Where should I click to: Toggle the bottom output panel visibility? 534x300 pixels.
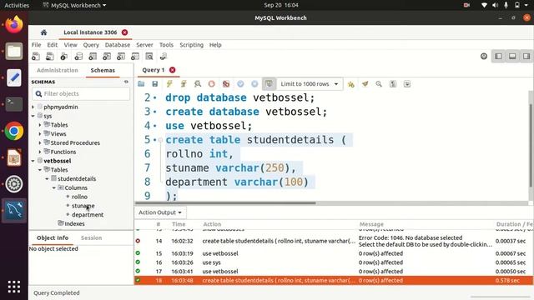(512, 57)
